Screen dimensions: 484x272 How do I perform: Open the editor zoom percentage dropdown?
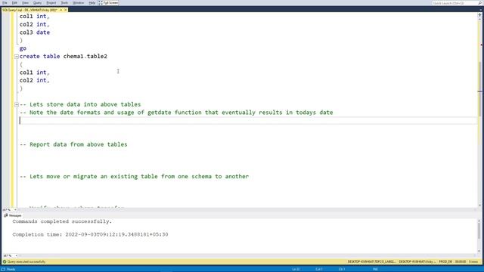pos(15,210)
